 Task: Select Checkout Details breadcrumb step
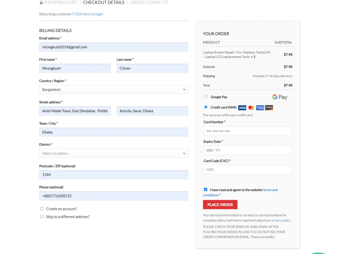coord(104,3)
